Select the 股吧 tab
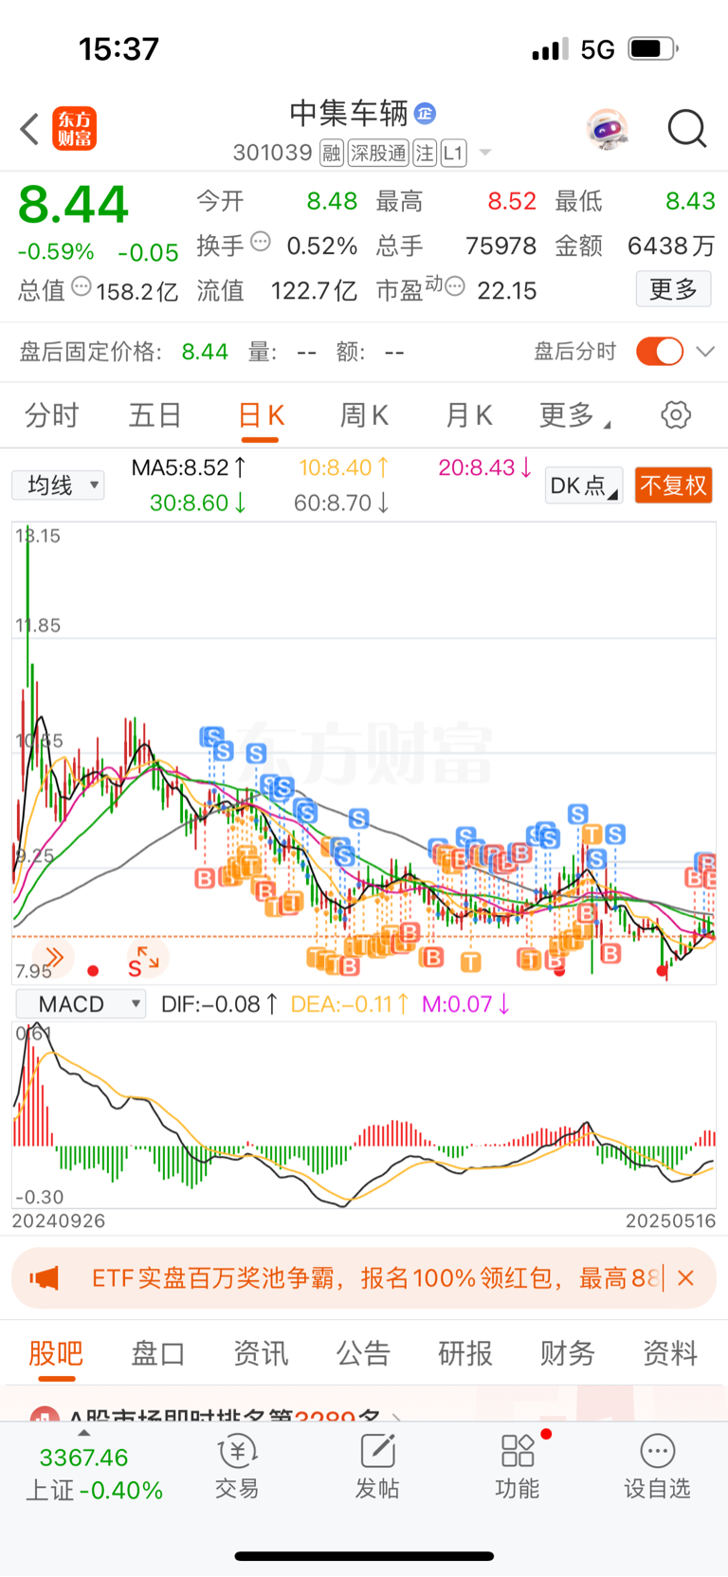This screenshot has height=1577, width=728. click(56, 1353)
